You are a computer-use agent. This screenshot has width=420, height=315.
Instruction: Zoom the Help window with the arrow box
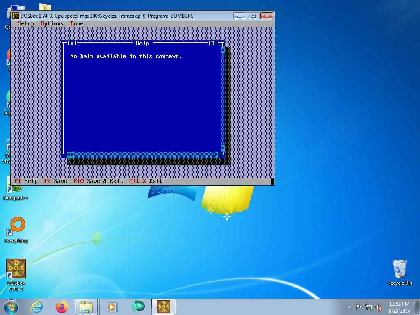click(213, 43)
